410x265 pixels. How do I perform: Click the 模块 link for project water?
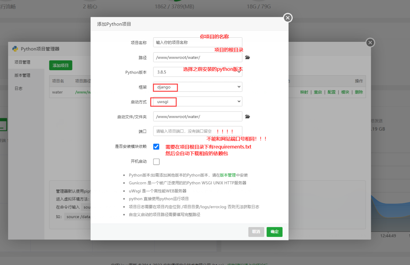pyautogui.click(x=345, y=92)
